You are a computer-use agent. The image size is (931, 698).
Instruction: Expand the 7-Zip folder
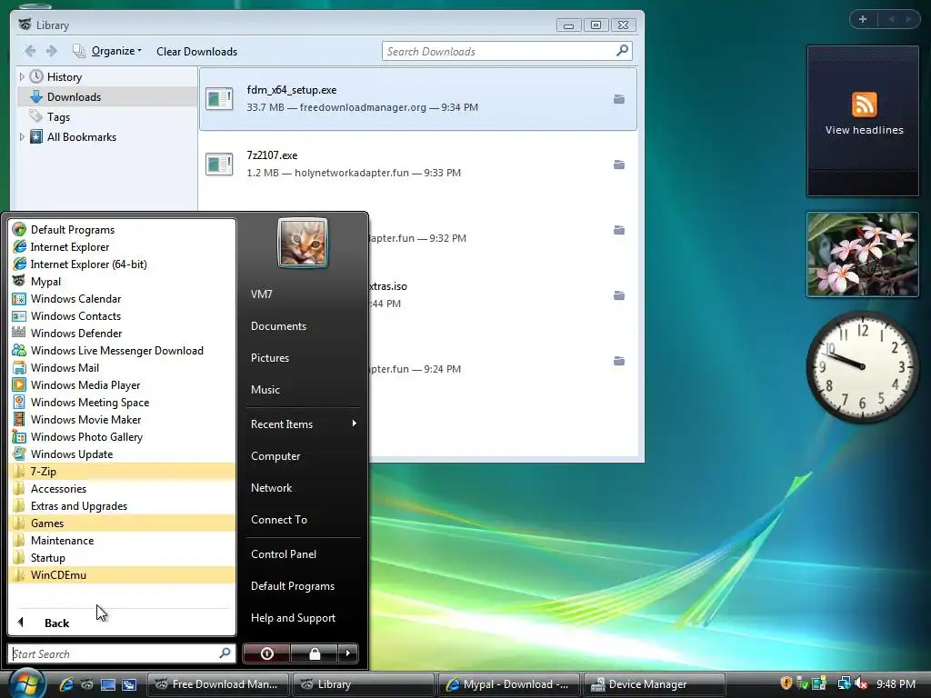coord(123,472)
